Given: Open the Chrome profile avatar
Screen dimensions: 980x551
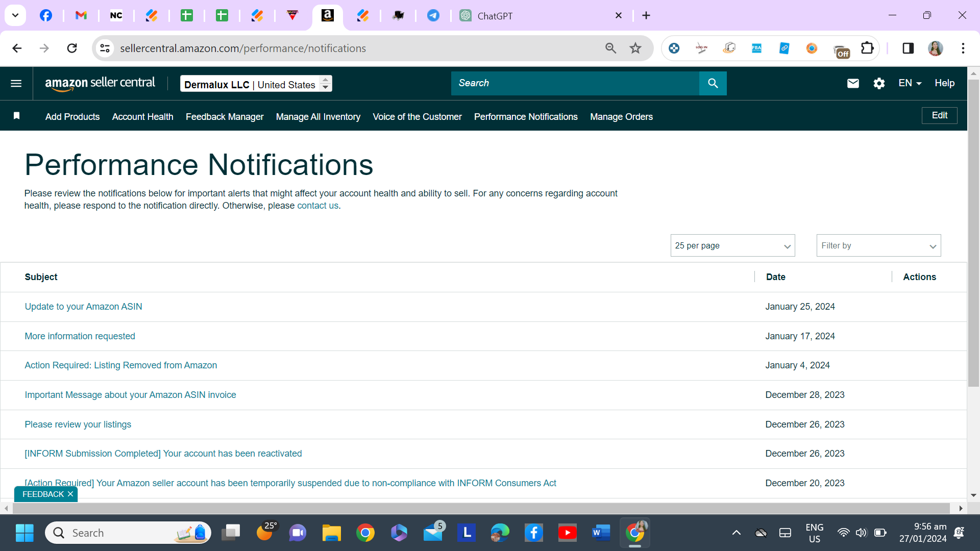Looking at the screenshot, I should [x=936, y=48].
